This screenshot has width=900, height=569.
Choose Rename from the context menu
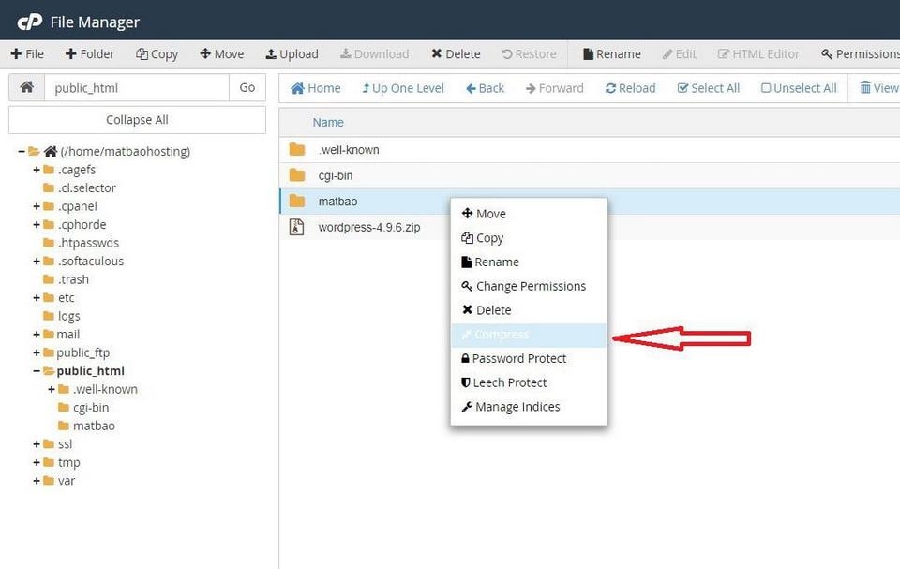pos(529,262)
